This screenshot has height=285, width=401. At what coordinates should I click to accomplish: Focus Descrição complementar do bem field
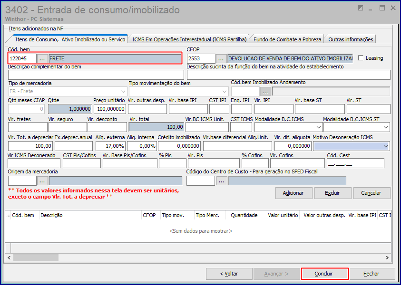point(96,75)
